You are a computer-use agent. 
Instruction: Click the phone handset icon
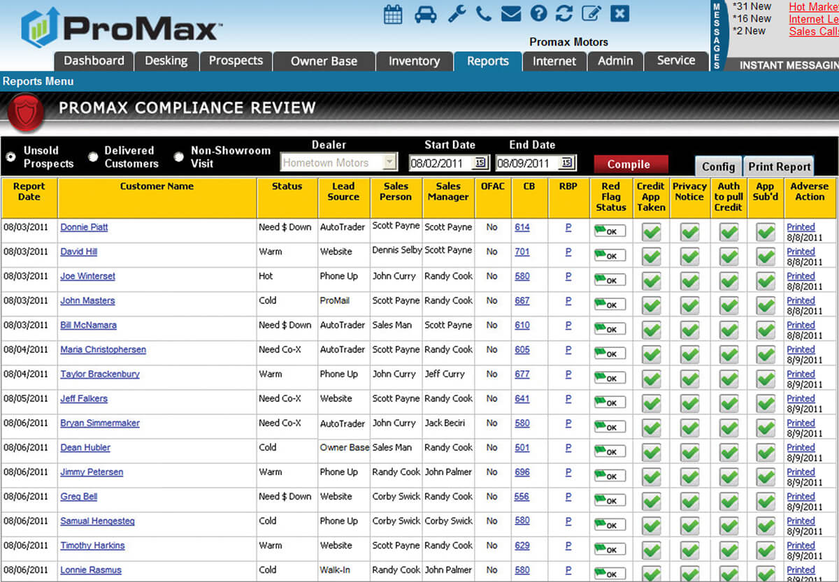pos(483,14)
